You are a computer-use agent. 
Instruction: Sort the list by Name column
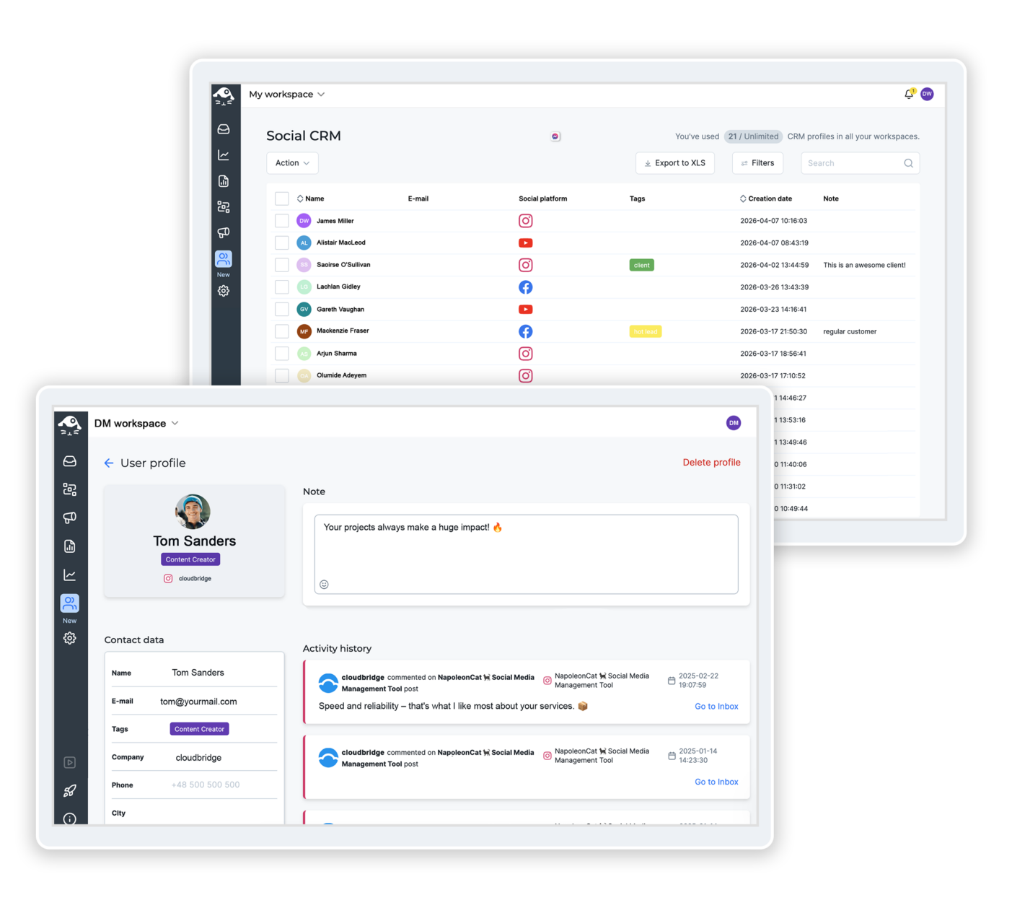pos(311,198)
